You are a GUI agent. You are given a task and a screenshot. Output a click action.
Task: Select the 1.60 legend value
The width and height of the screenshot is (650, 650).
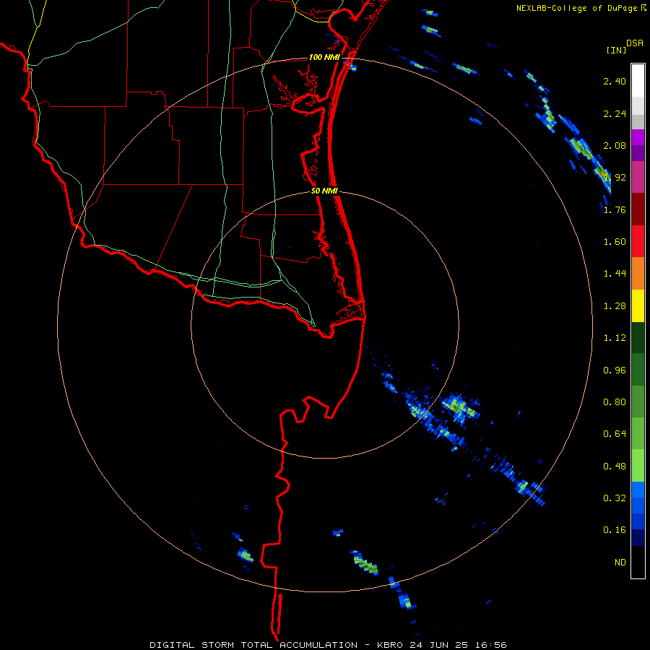615,242
